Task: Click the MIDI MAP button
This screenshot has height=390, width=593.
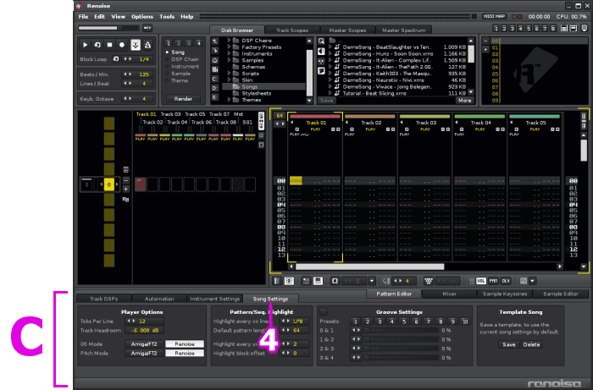Action: tap(494, 17)
